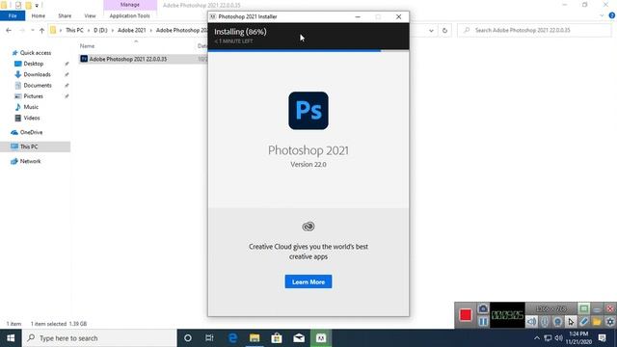The height and width of the screenshot is (347, 617).
Task: Open Desktop in navigation pane
Action: (x=33, y=64)
